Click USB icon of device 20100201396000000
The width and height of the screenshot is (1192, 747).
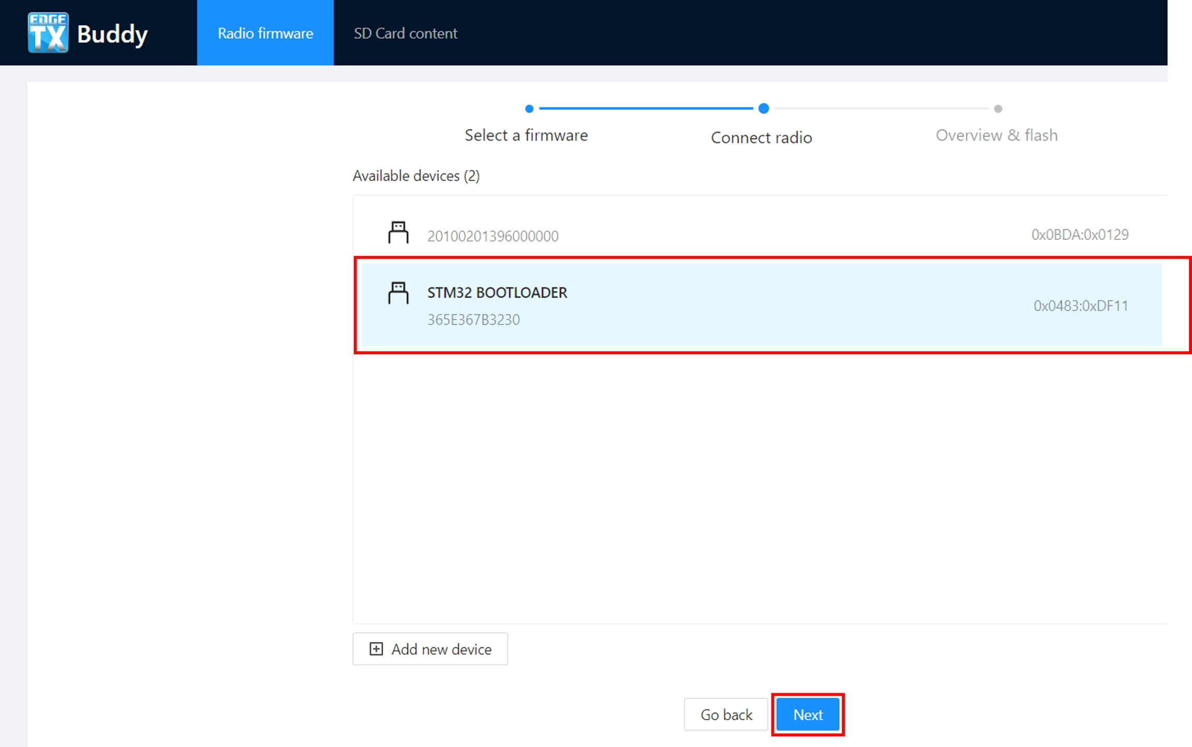coord(398,233)
